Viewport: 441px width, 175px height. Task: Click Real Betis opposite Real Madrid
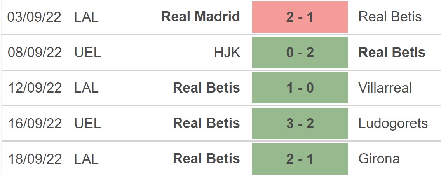390,17
